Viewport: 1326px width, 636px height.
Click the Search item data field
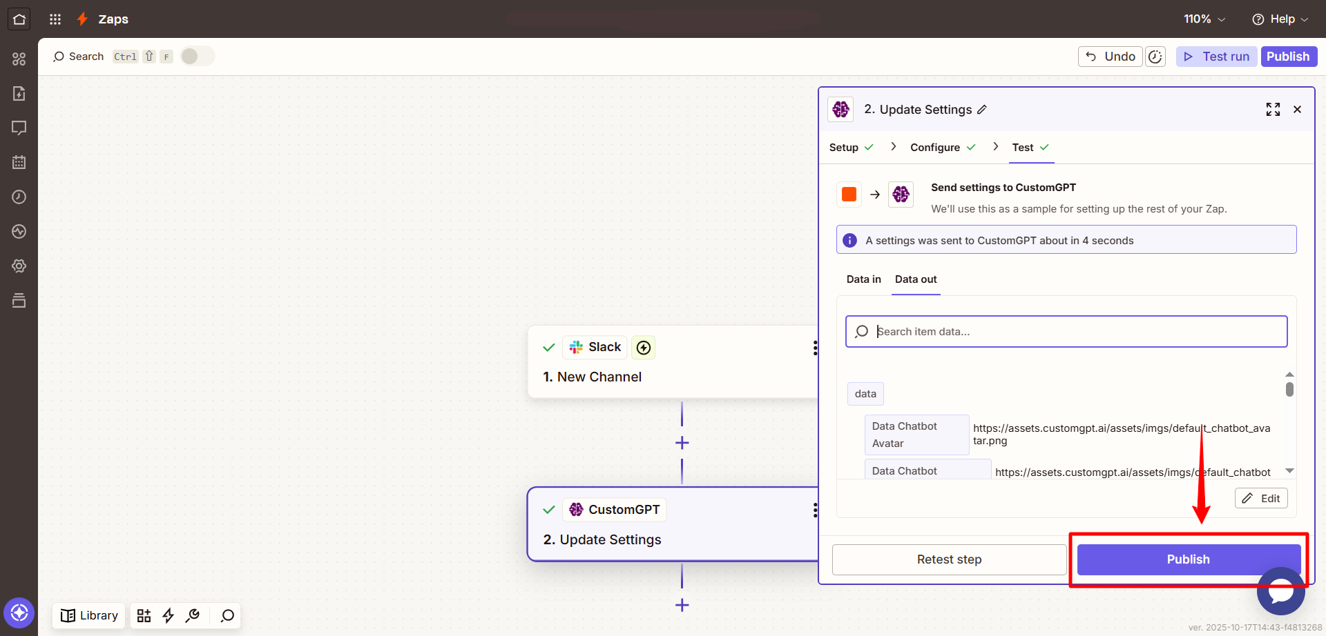point(1066,332)
